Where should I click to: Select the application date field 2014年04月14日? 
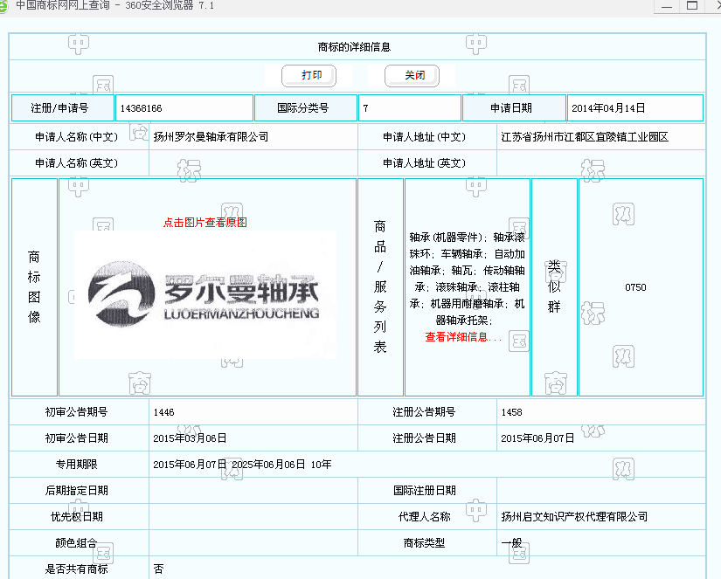(634, 108)
